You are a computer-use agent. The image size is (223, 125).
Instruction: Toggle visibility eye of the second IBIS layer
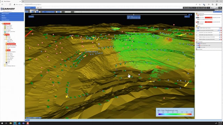click(198, 30)
